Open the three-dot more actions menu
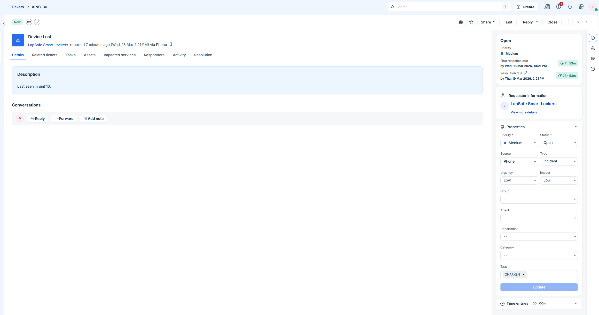 click(x=568, y=22)
